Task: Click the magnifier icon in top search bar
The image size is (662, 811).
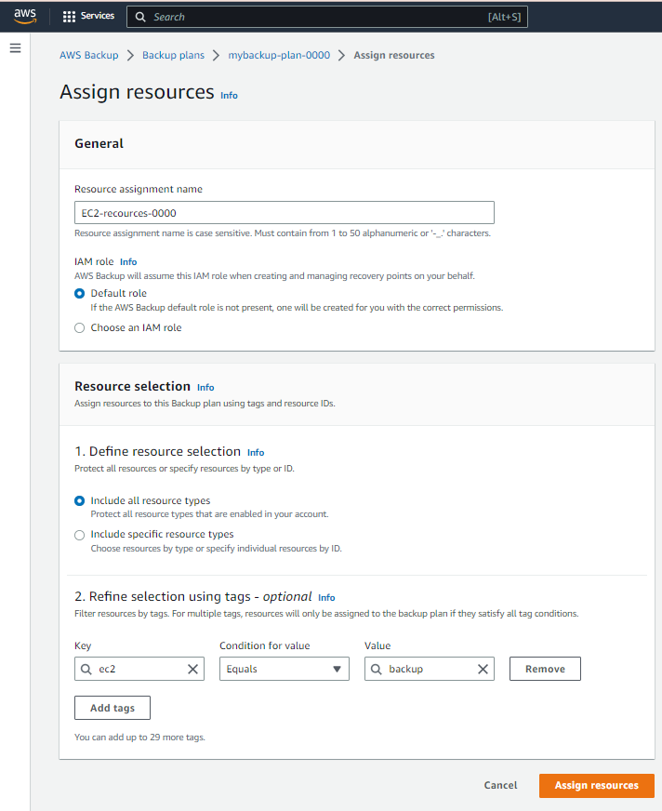Action: (140, 17)
